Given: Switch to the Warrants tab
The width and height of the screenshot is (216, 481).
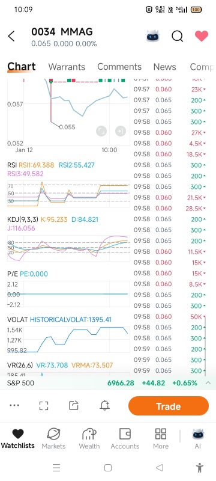Looking at the screenshot, I should click(67, 67).
